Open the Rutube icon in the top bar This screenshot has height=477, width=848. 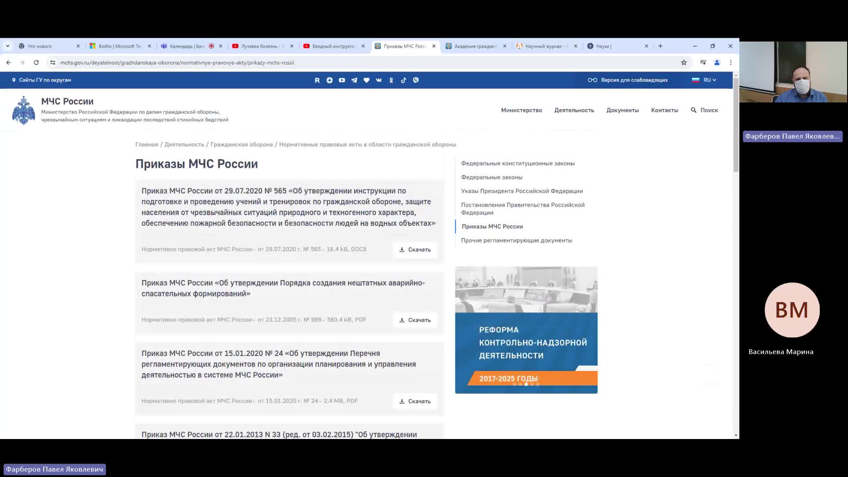pyautogui.click(x=317, y=80)
